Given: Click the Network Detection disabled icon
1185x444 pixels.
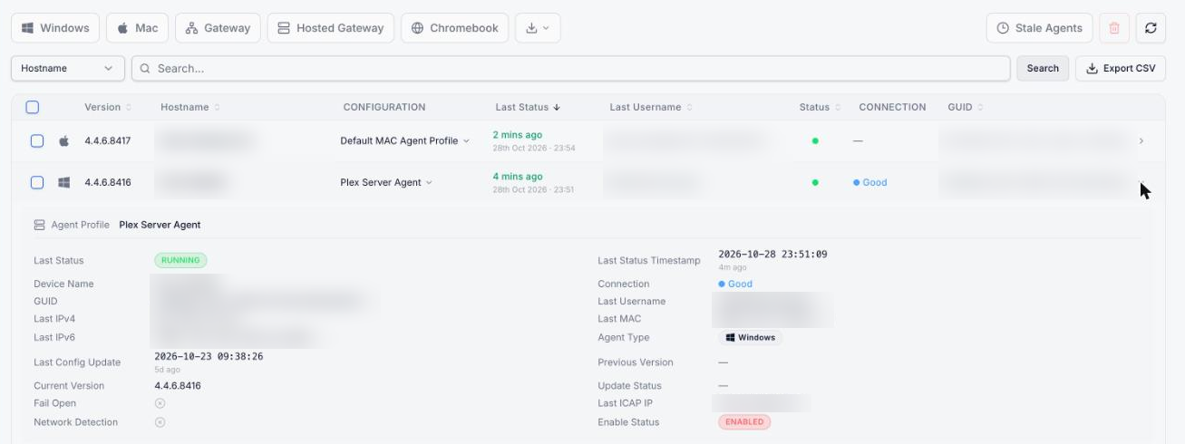Looking at the screenshot, I should coord(160,422).
